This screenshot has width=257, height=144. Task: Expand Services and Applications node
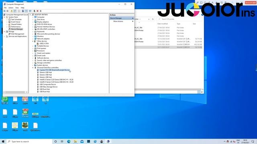point(4,36)
